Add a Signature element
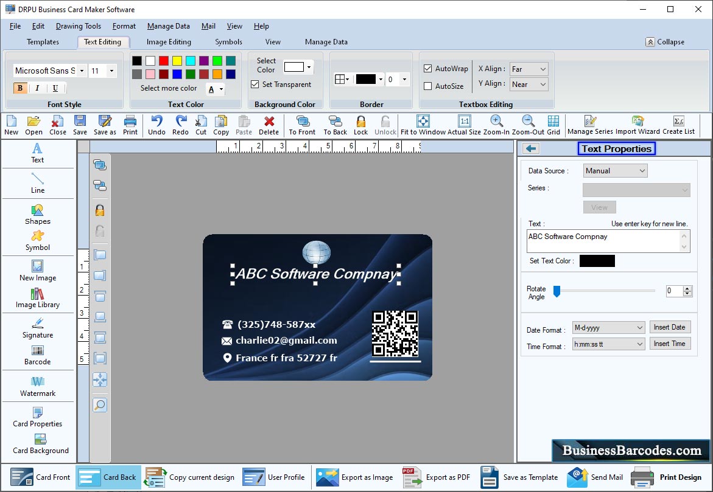Image resolution: width=713 pixels, height=492 pixels. (x=37, y=328)
